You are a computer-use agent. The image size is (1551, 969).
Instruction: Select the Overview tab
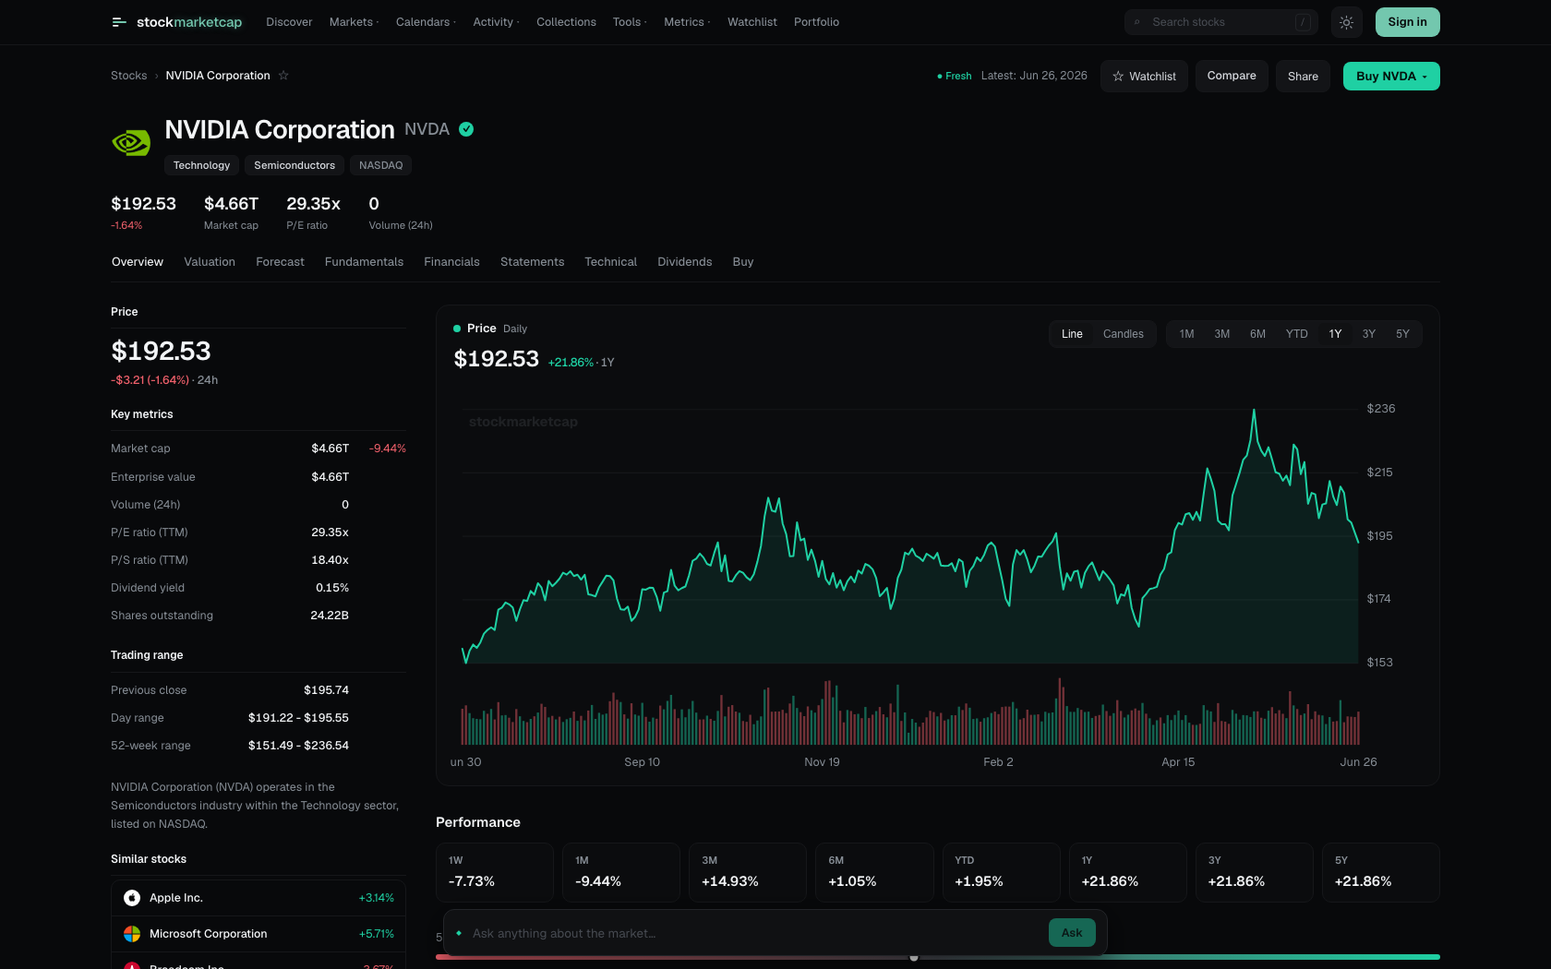pos(138,262)
